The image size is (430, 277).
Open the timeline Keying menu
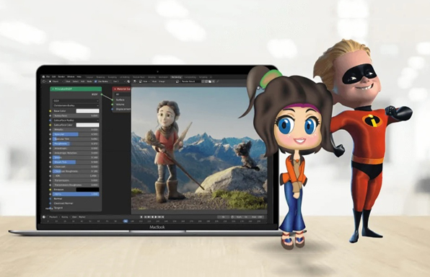[65, 217]
